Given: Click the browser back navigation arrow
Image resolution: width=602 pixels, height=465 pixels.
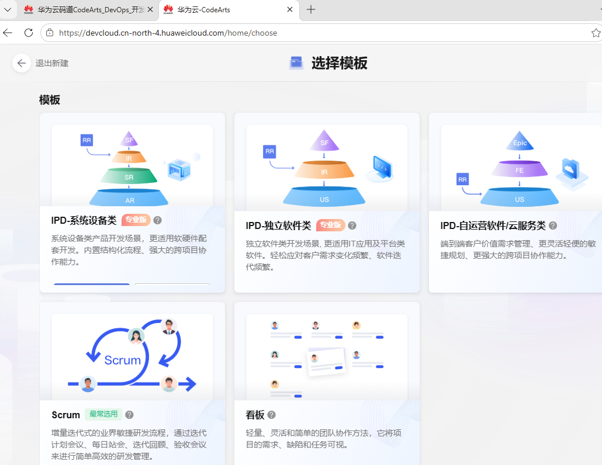Looking at the screenshot, I should coord(8,33).
